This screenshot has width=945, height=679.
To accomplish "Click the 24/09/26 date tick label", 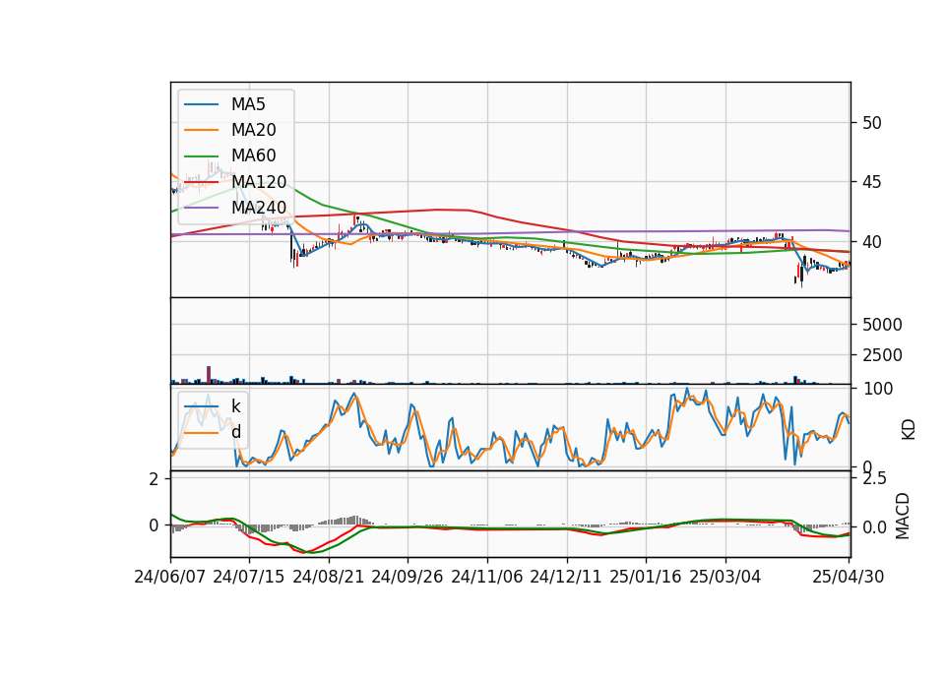I will pos(407,577).
